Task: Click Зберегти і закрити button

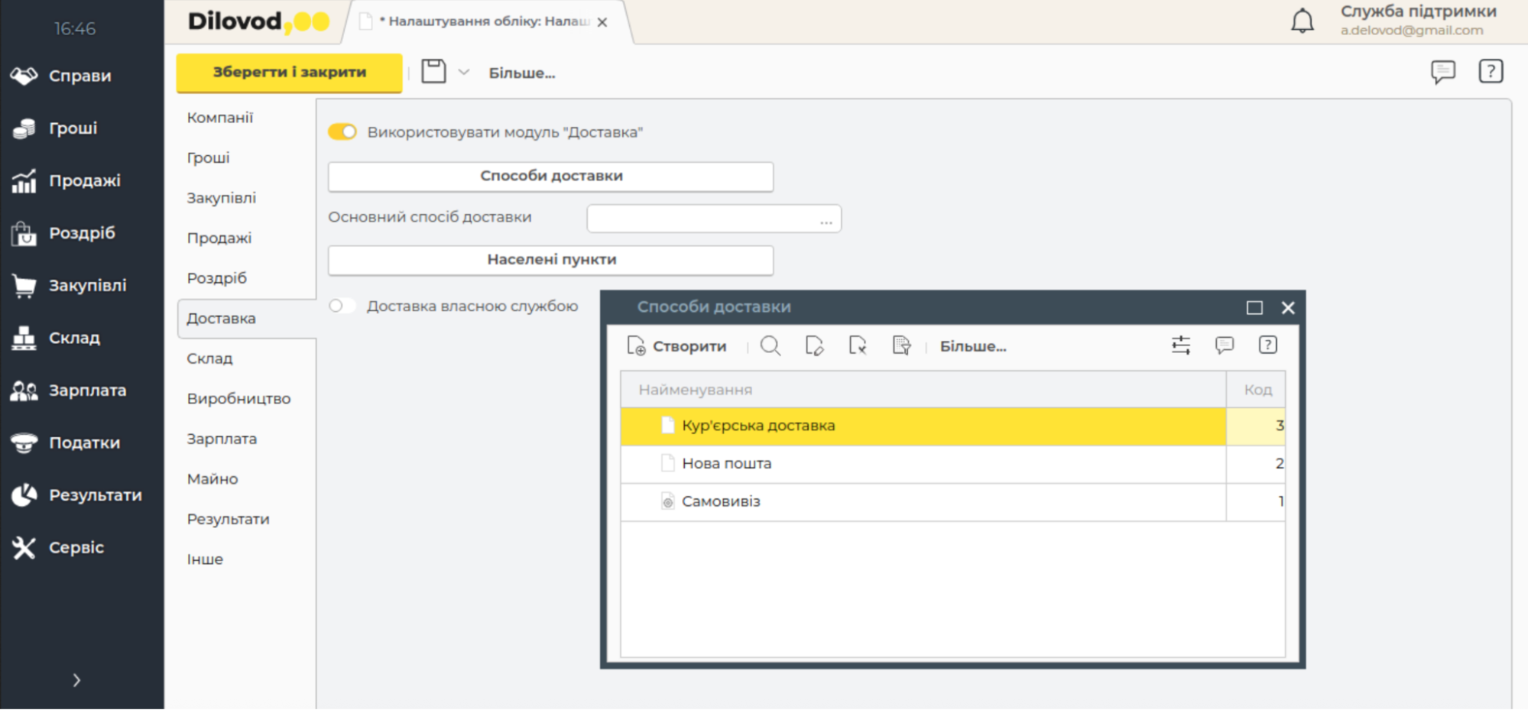Action: [289, 73]
